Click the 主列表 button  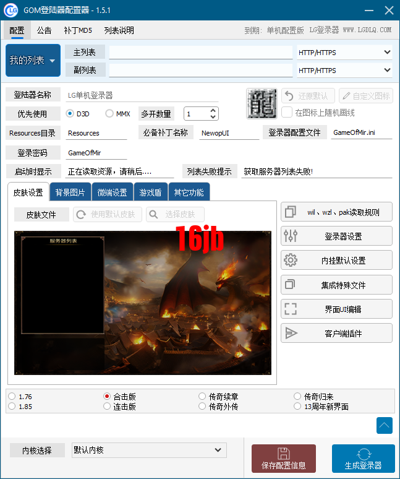tap(85, 52)
